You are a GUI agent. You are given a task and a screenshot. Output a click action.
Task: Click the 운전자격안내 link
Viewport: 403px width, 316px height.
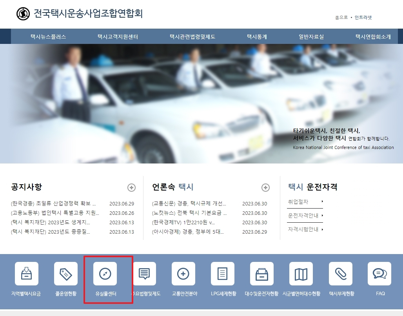[x=303, y=215]
